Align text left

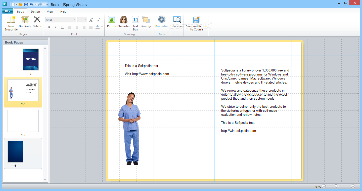click(x=70, y=27)
